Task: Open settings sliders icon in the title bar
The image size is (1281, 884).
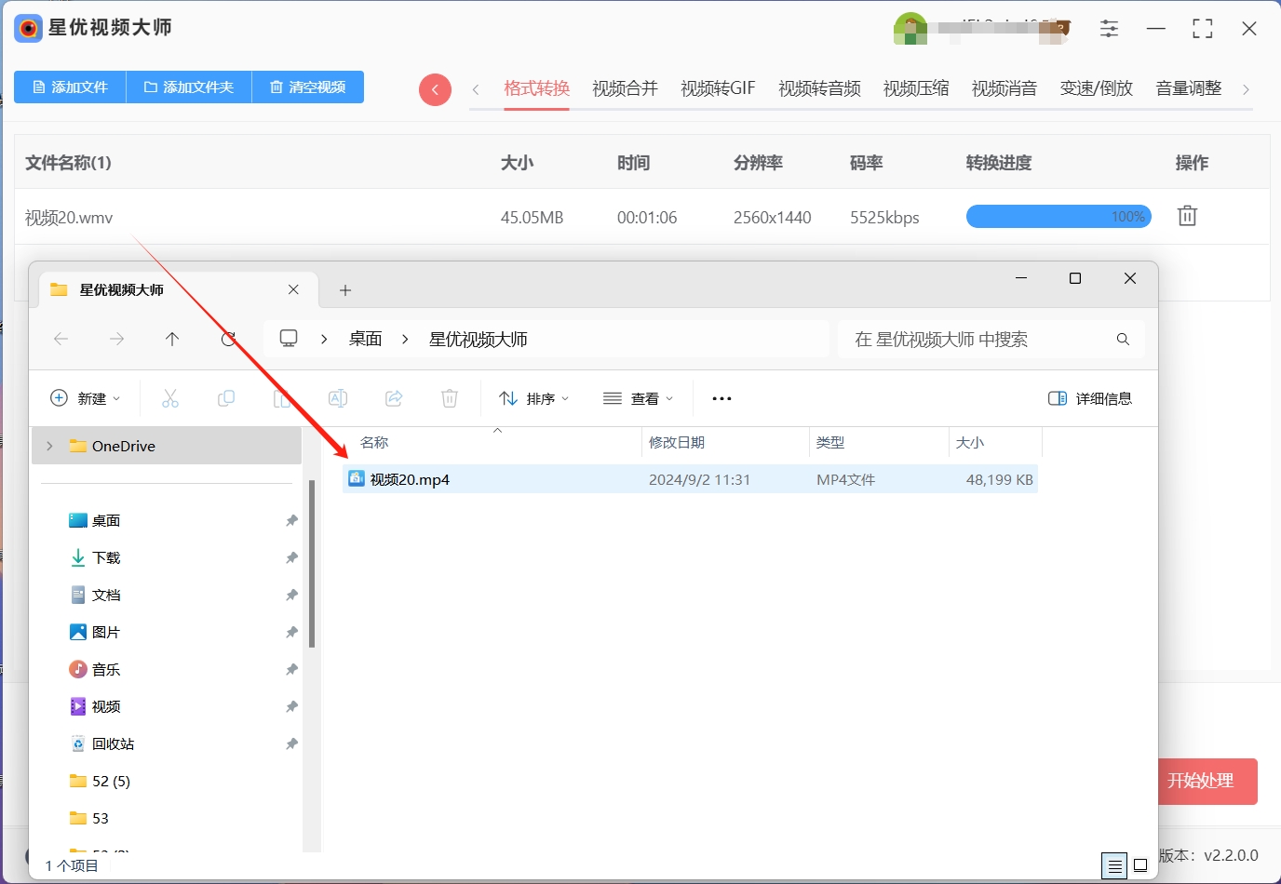Action: click(x=1109, y=28)
